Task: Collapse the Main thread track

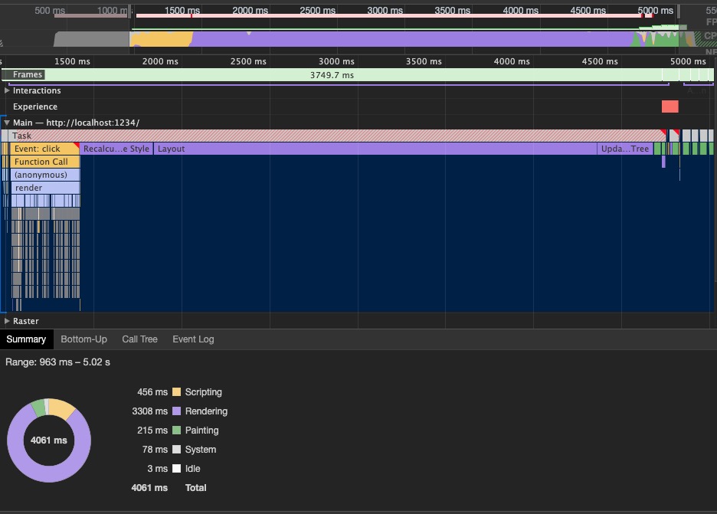Action: click(7, 123)
